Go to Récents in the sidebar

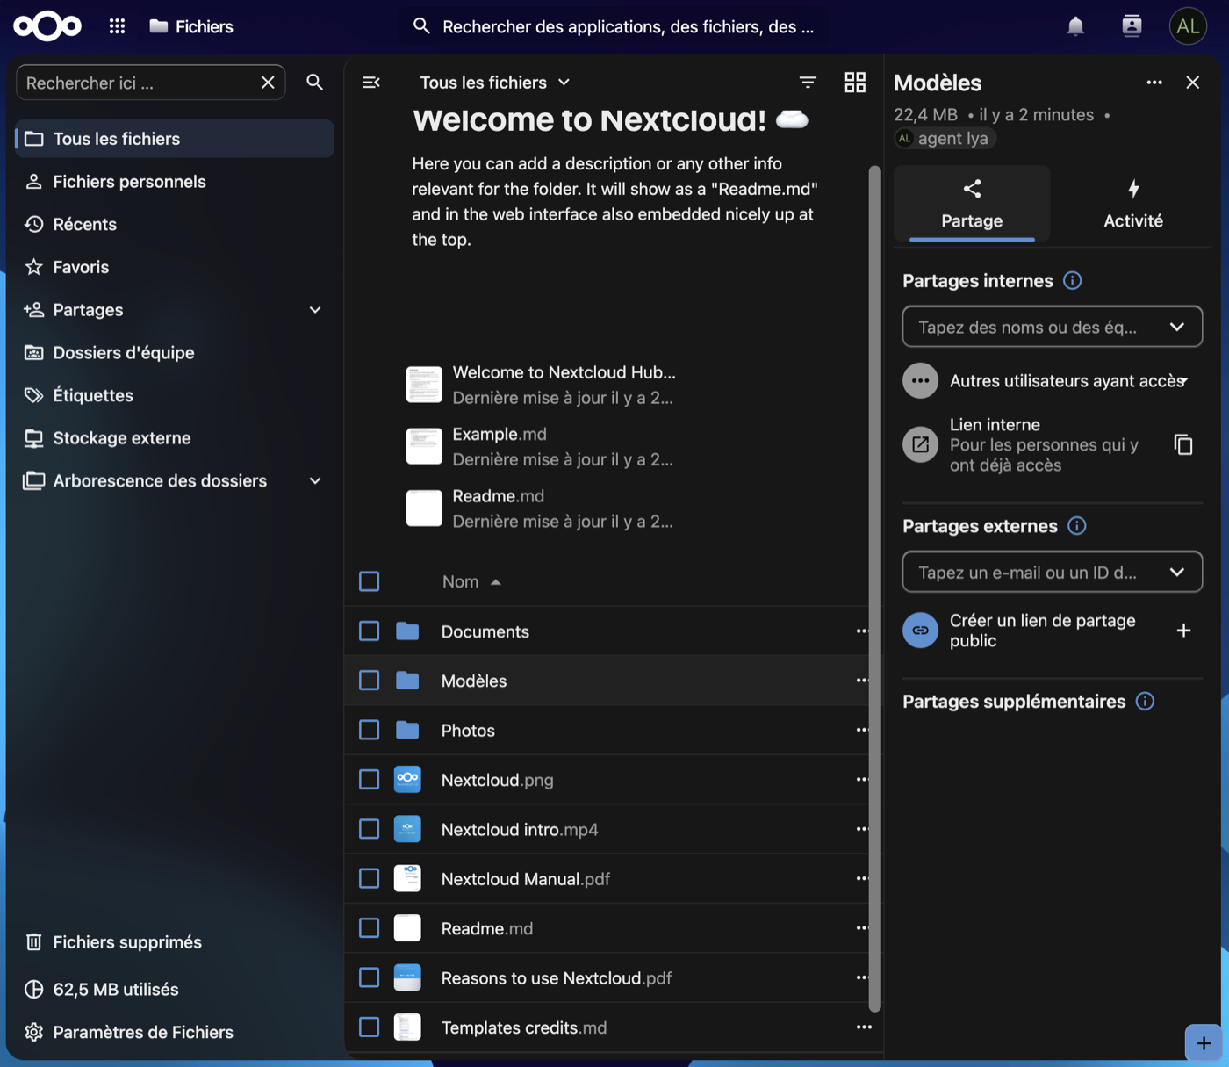(x=175, y=225)
